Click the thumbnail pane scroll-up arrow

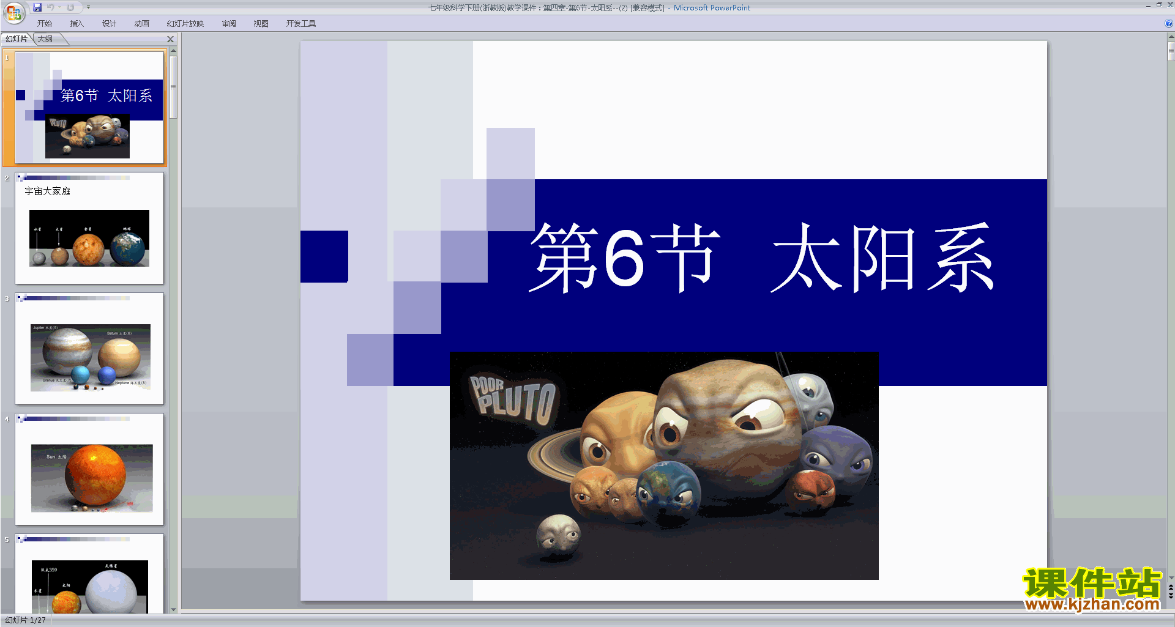click(x=173, y=51)
